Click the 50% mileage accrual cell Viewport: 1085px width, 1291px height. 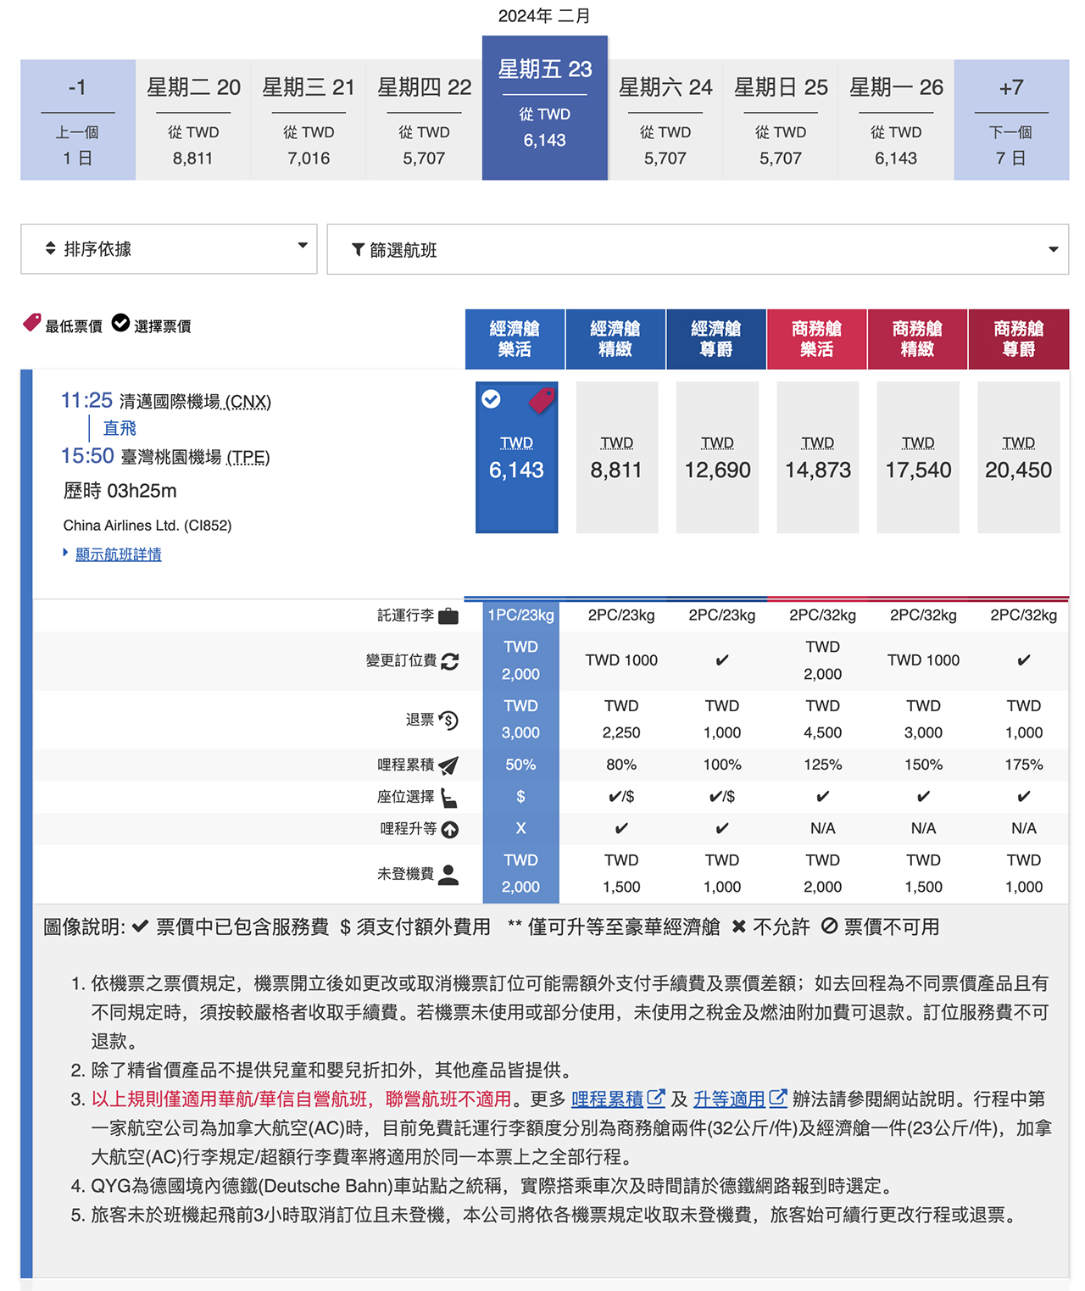(520, 765)
